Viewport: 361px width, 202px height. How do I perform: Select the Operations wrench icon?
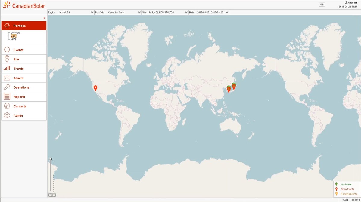point(7,87)
